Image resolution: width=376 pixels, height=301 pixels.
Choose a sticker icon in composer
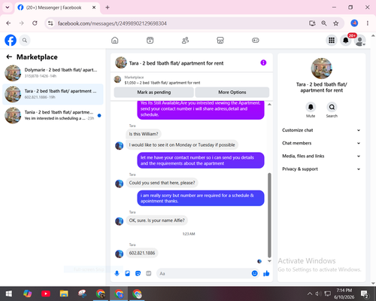coord(138,273)
